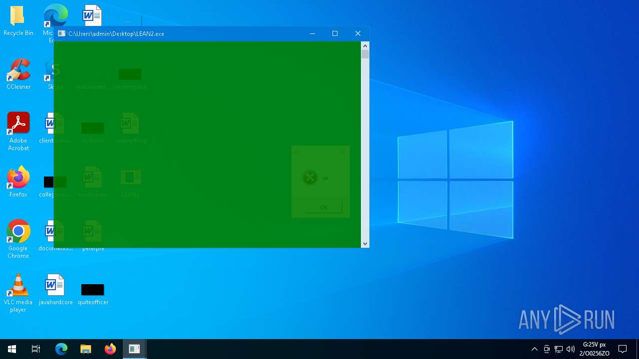The height and width of the screenshot is (359, 639).
Task: Click the scrollbar thumb in LEAN2.exe window
Action: pos(365,54)
